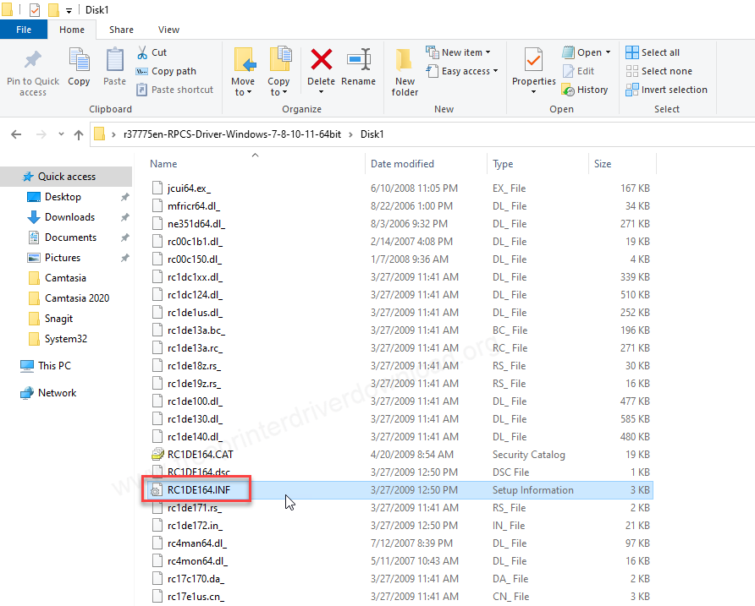Click the Rename icon in ribbon
Image resolution: width=755 pixels, height=606 pixels.
click(358, 60)
